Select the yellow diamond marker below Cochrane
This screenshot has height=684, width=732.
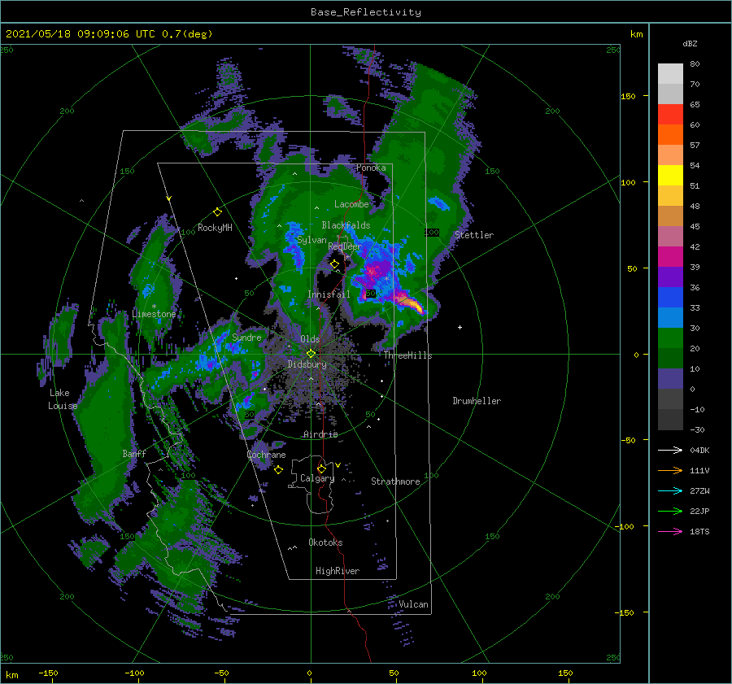coord(278,470)
